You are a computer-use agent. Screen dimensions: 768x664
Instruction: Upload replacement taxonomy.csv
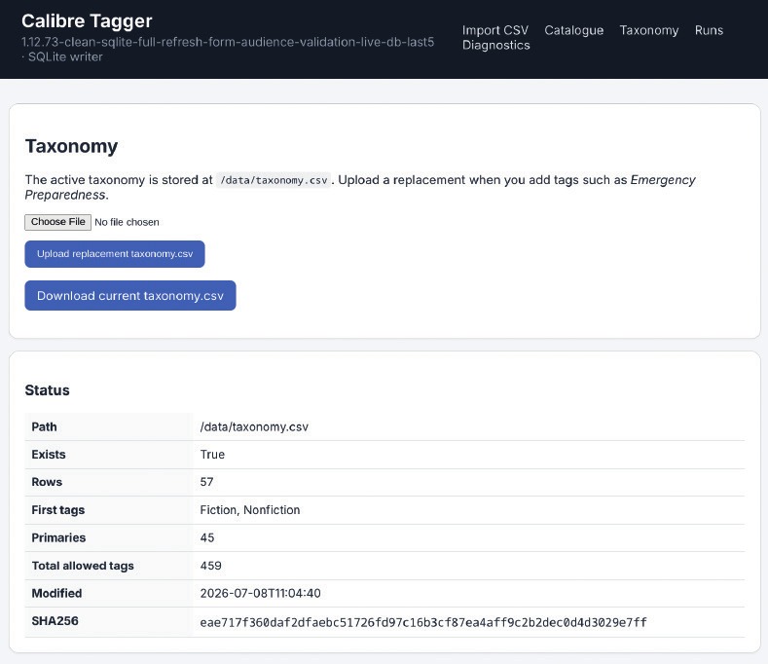click(115, 254)
